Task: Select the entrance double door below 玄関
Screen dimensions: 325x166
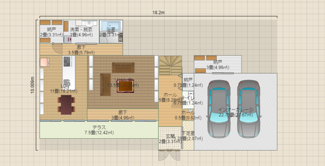Action: click(170, 155)
